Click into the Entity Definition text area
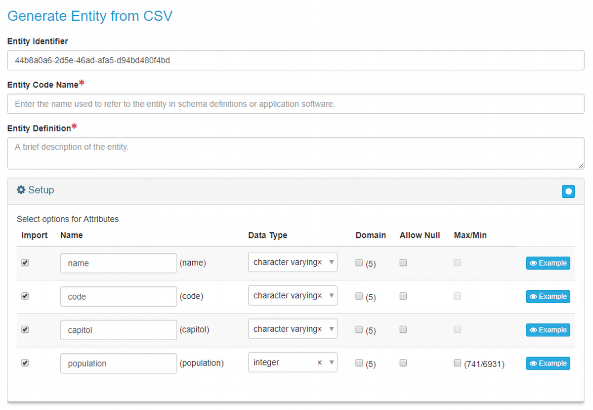 (x=296, y=153)
